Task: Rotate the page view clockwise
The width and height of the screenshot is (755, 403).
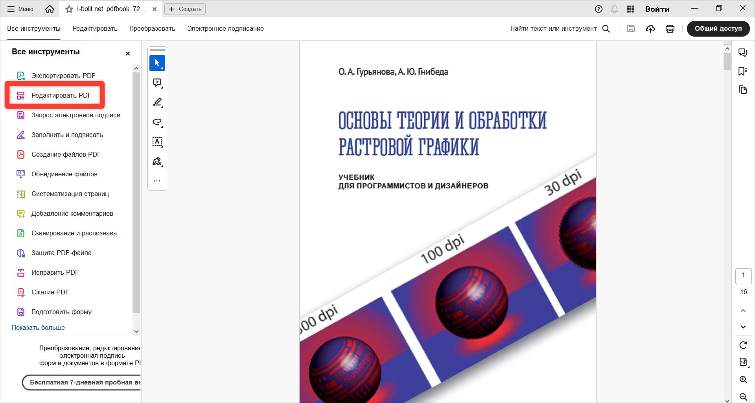Action: (743, 345)
